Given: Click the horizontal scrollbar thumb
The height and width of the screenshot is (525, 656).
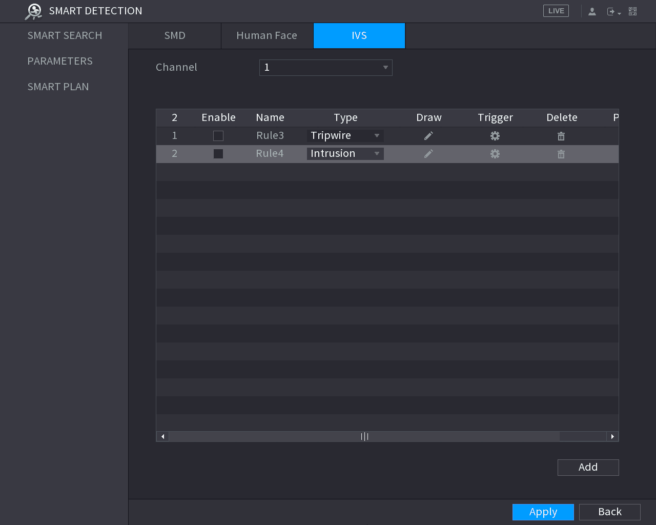Looking at the screenshot, I should 364,436.
